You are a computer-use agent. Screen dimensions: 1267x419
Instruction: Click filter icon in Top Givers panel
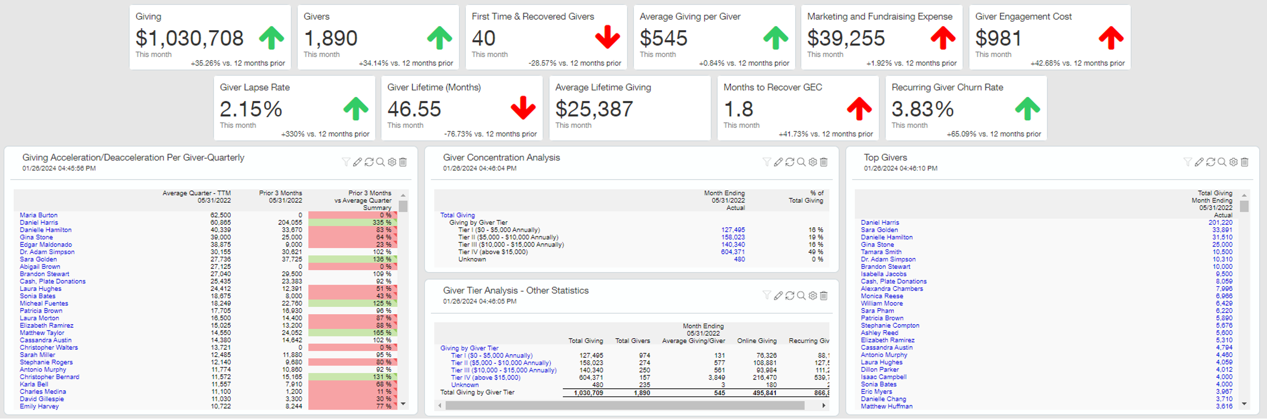1188,162
